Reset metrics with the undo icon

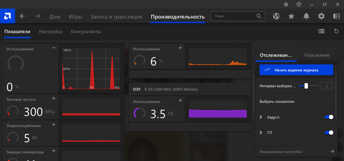pos(336,31)
